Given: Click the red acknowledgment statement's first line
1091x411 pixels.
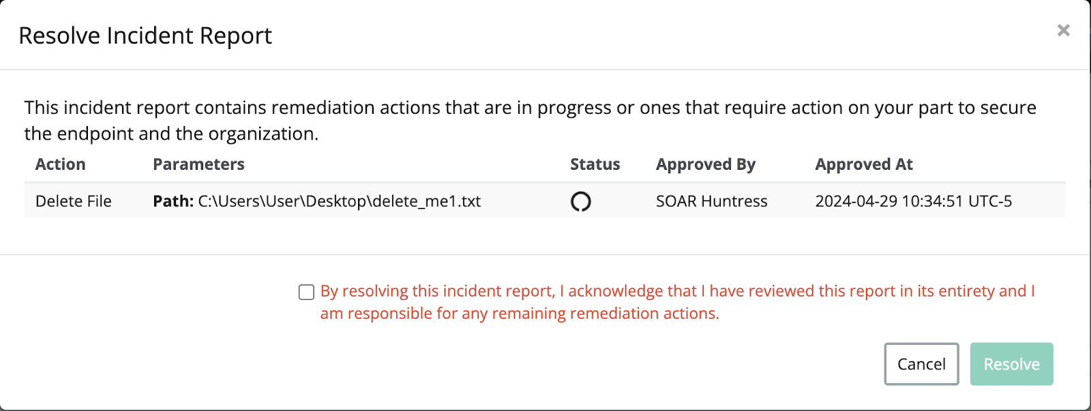Looking at the screenshot, I should (678, 291).
